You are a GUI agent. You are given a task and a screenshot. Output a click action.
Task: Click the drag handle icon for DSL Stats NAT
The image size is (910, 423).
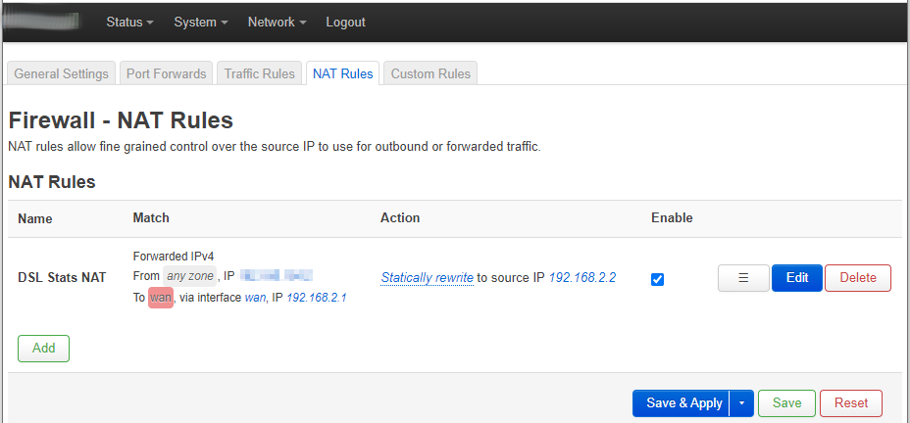coord(743,278)
